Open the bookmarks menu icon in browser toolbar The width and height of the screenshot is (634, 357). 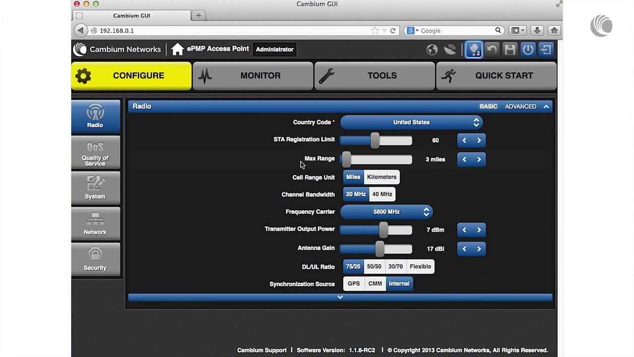(518, 30)
